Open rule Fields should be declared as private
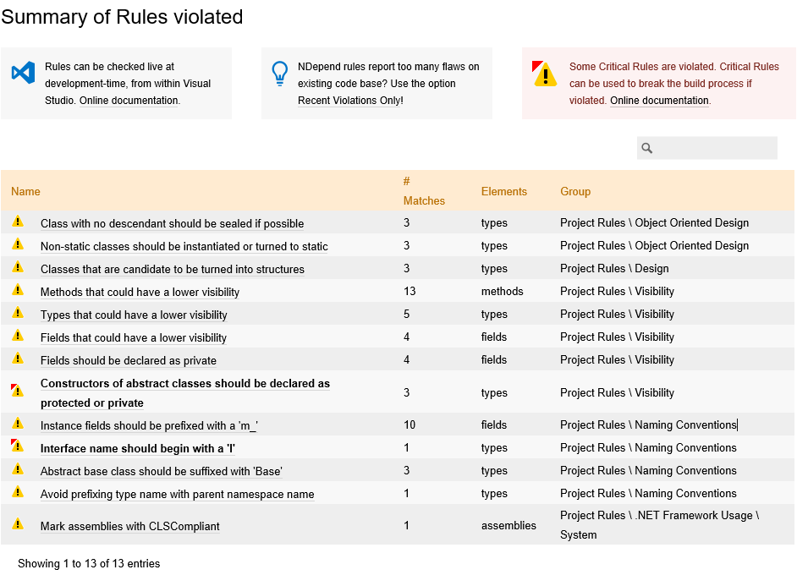Screen dimensions: 797x575 coord(129,361)
